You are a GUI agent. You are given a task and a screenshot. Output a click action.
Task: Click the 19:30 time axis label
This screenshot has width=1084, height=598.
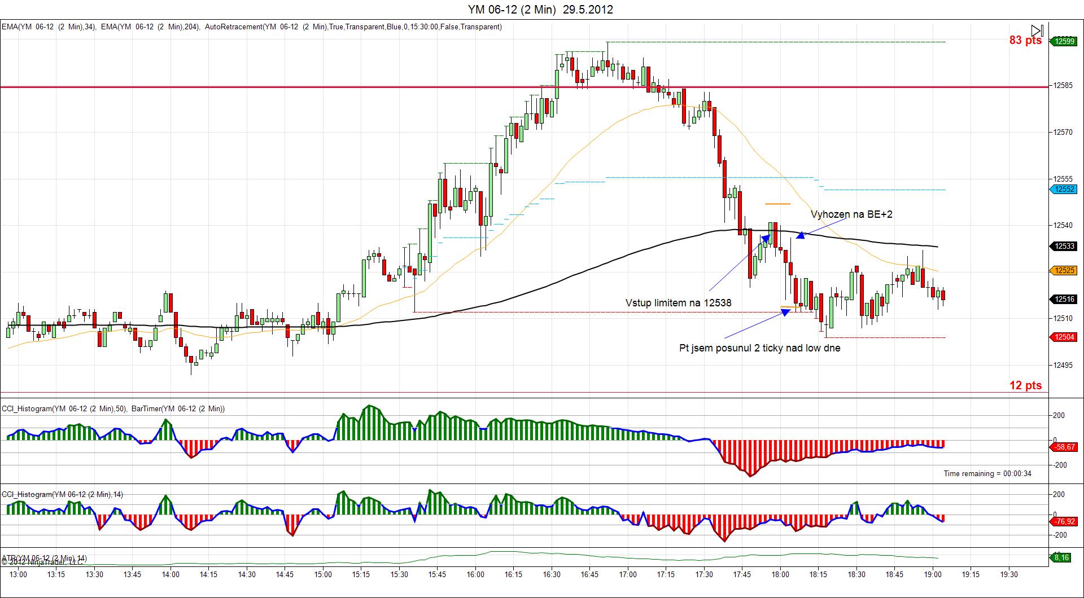click(x=1009, y=574)
